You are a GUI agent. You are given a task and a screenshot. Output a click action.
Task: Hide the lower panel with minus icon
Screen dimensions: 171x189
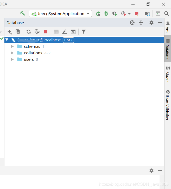coord(160,171)
